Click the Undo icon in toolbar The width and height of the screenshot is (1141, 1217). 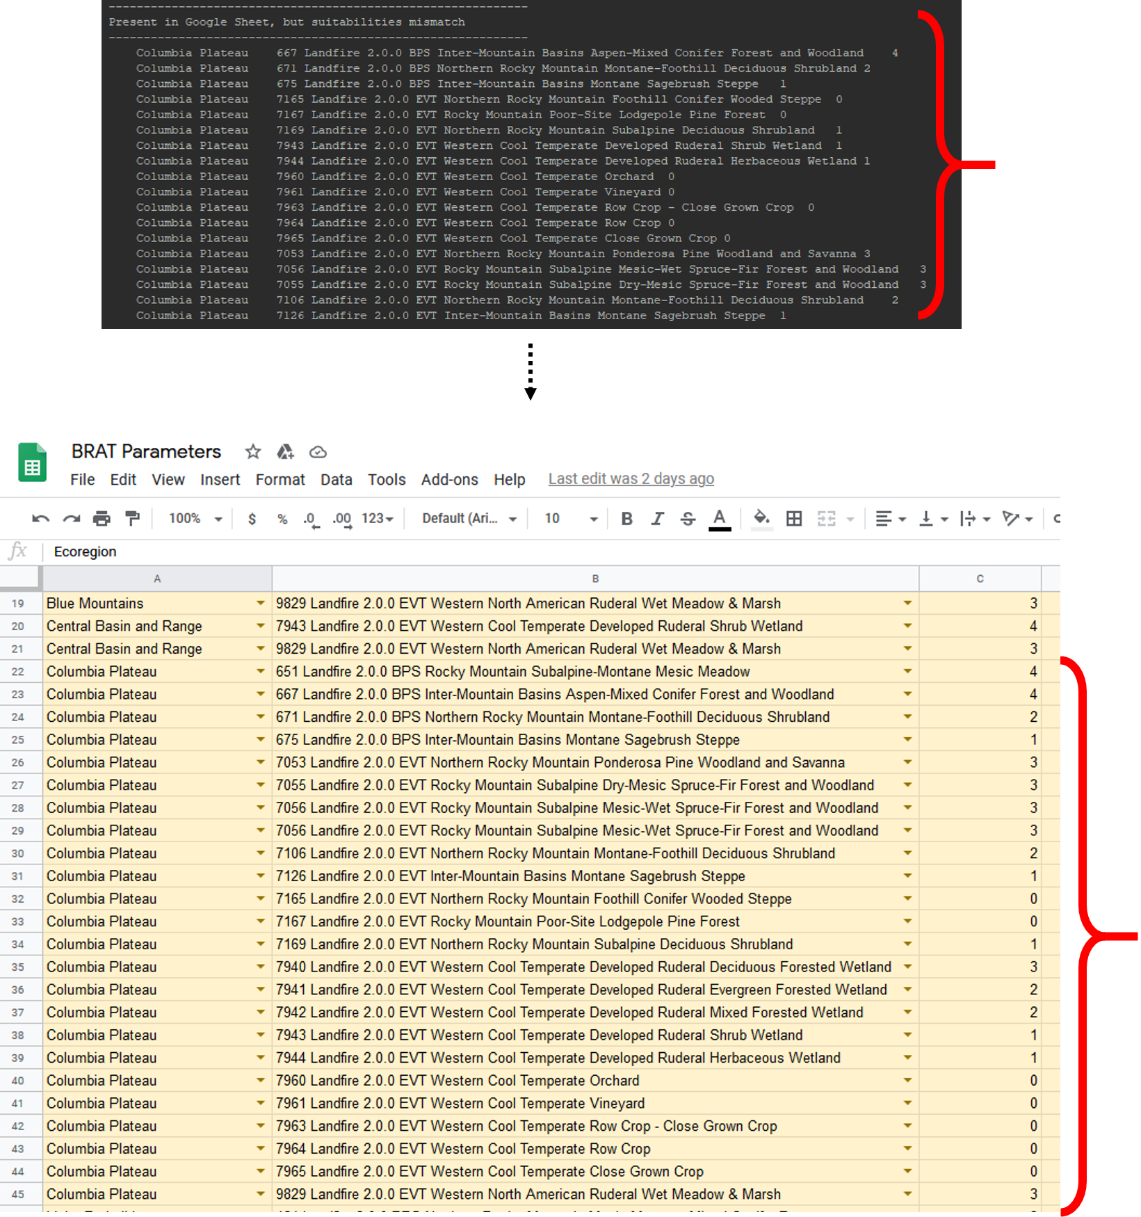[x=40, y=518]
